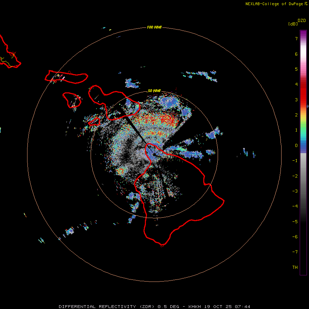309x309 pixels.
Task: Click the DZD legend title
Action: point(302,21)
